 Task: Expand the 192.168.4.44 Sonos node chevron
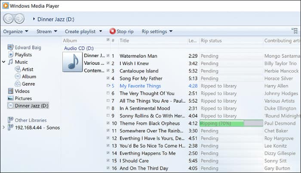[x=3, y=127]
